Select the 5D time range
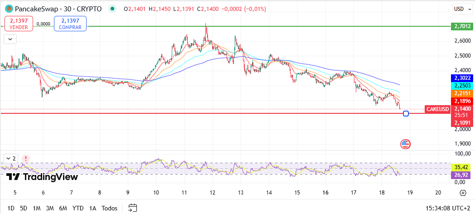This screenshot has width=475, height=214. (x=23, y=208)
